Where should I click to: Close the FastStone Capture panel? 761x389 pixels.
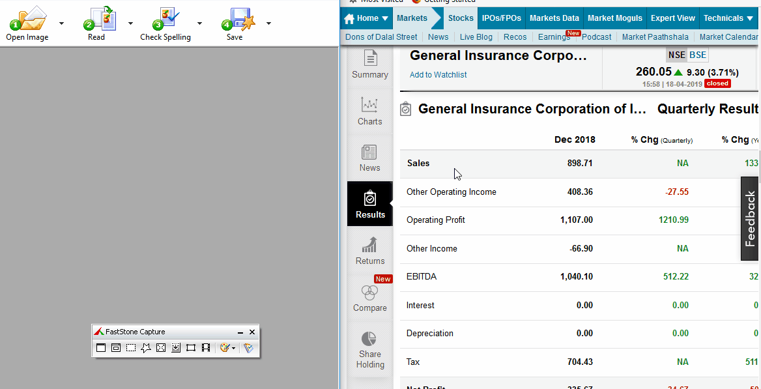tap(252, 332)
